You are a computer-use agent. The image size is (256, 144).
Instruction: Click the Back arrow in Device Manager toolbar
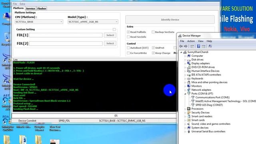tap(181, 46)
